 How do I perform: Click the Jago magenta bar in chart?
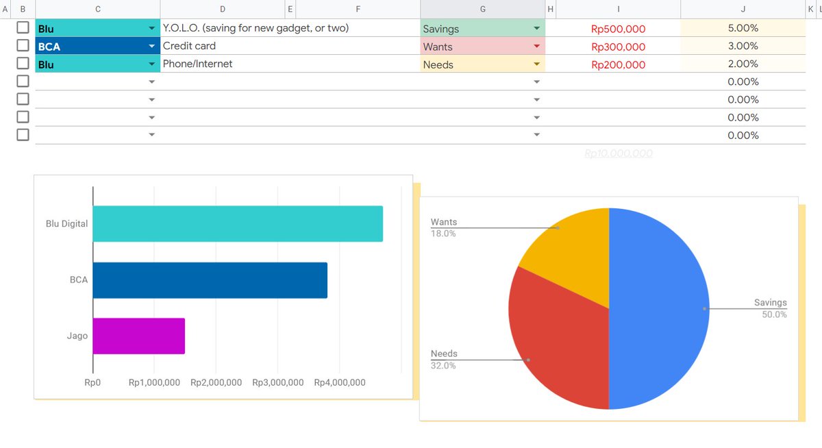click(x=139, y=336)
